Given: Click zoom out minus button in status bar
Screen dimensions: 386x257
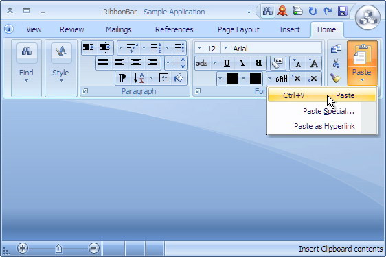Looking at the screenshot, I should coord(94,248).
